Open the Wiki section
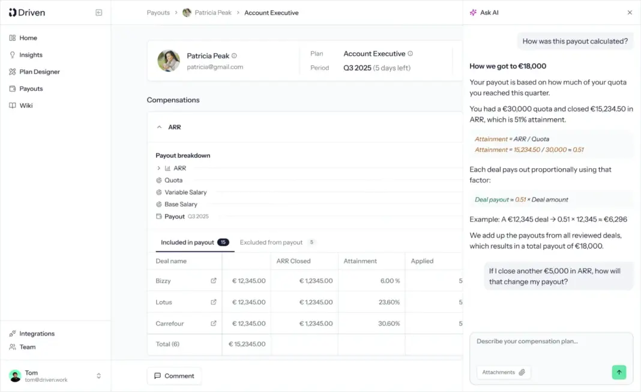 click(x=26, y=106)
